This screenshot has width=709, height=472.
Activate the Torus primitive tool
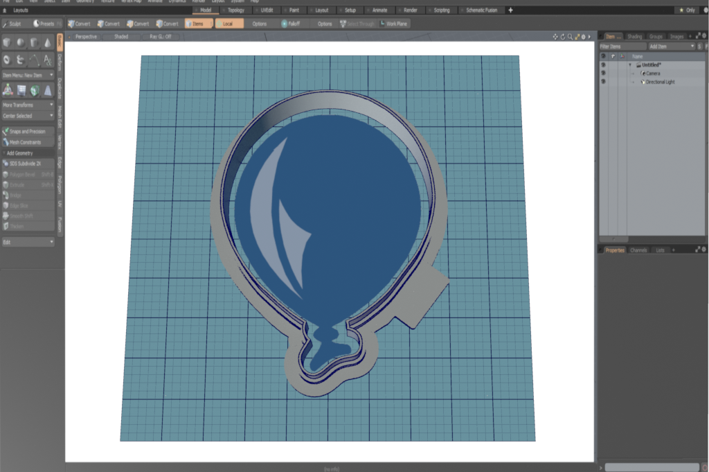tap(8, 60)
